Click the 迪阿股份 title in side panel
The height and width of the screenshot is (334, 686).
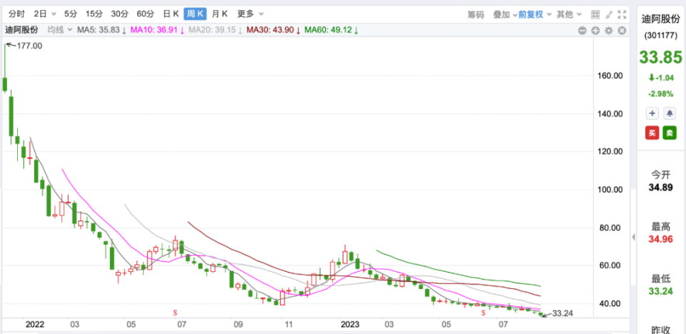[x=661, y=19]
